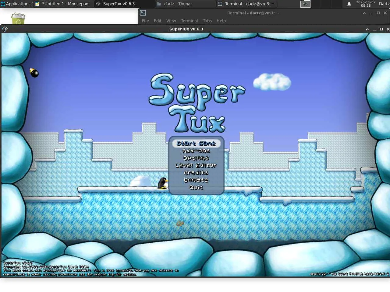Open the Terminal window's Help menu
This screenshot has width=390, height=292.
(x=221, y=21)
